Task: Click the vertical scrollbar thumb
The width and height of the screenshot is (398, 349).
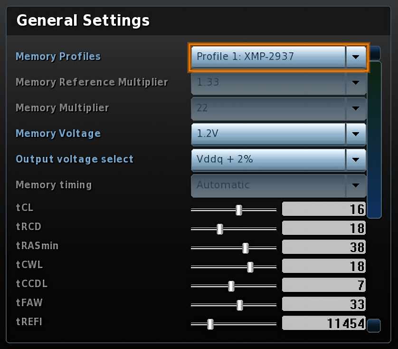Action: 375,138
